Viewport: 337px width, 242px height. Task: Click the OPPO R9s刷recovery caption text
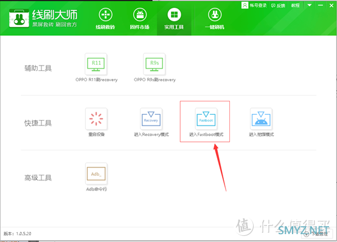click(155, 79)
